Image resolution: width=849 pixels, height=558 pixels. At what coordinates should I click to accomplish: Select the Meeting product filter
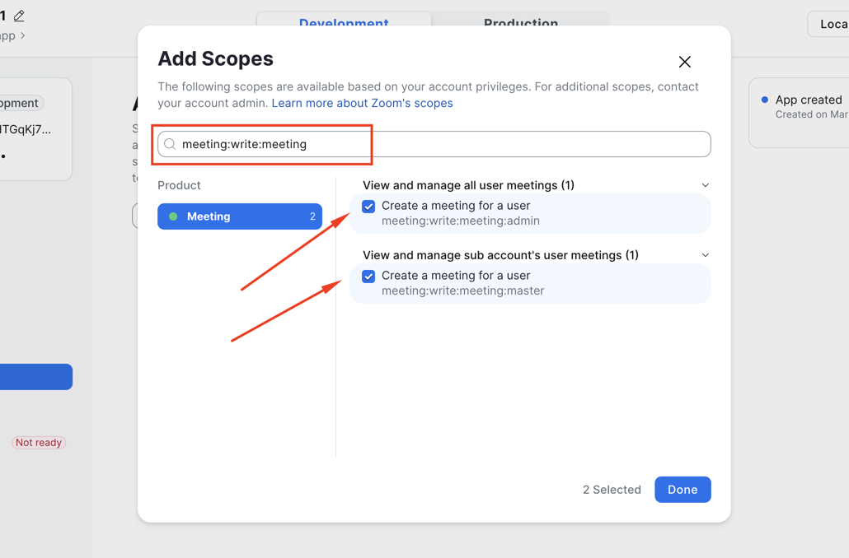[240, 216]
